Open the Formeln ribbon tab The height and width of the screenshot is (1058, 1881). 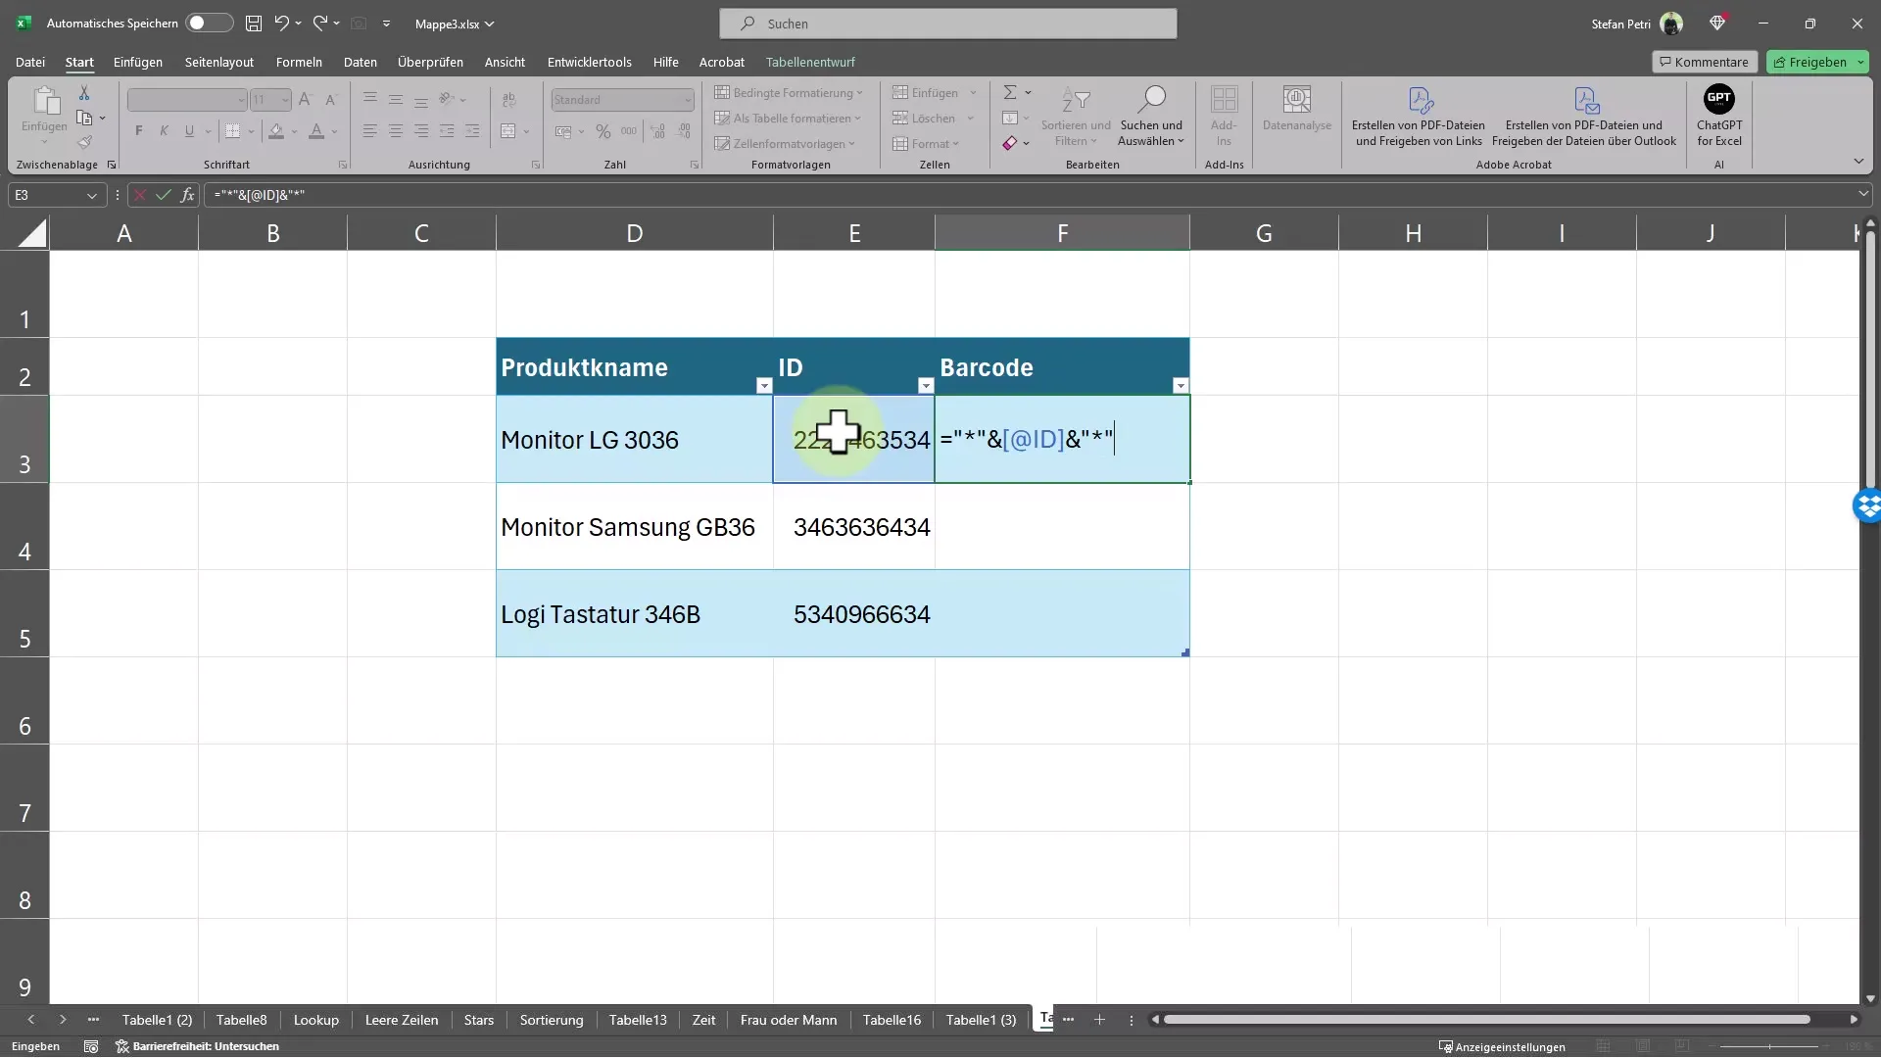click(x=299, y=61)
